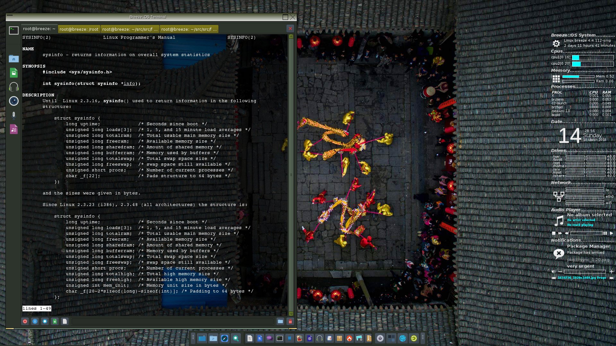Viewport: 616px width, 346px height.
Task: Click the red trash icon in terminal footer
Action: tap(290, 321)
